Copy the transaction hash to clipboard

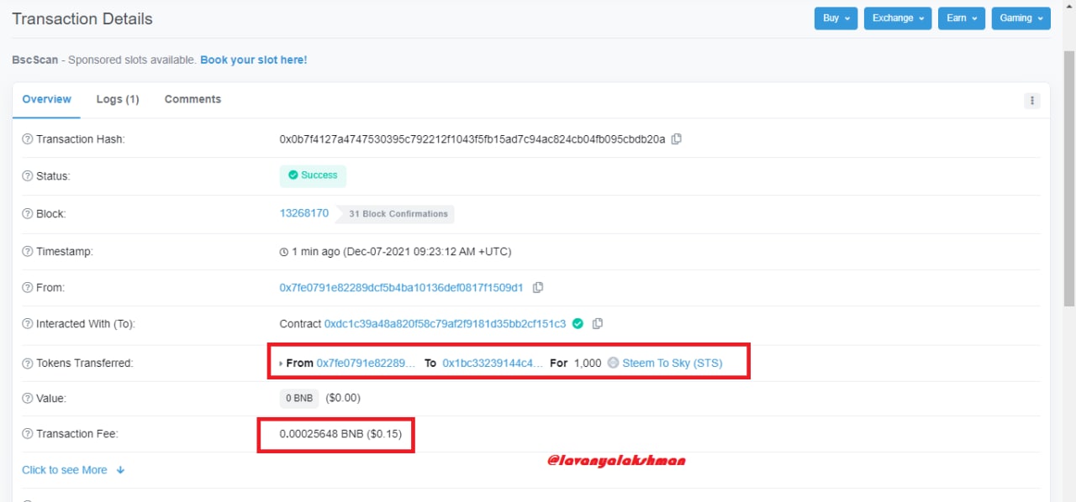click(677, 139)
